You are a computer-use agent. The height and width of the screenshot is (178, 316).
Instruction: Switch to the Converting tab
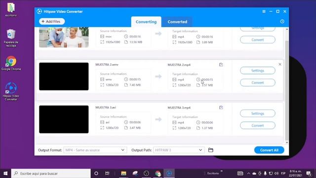146,22
